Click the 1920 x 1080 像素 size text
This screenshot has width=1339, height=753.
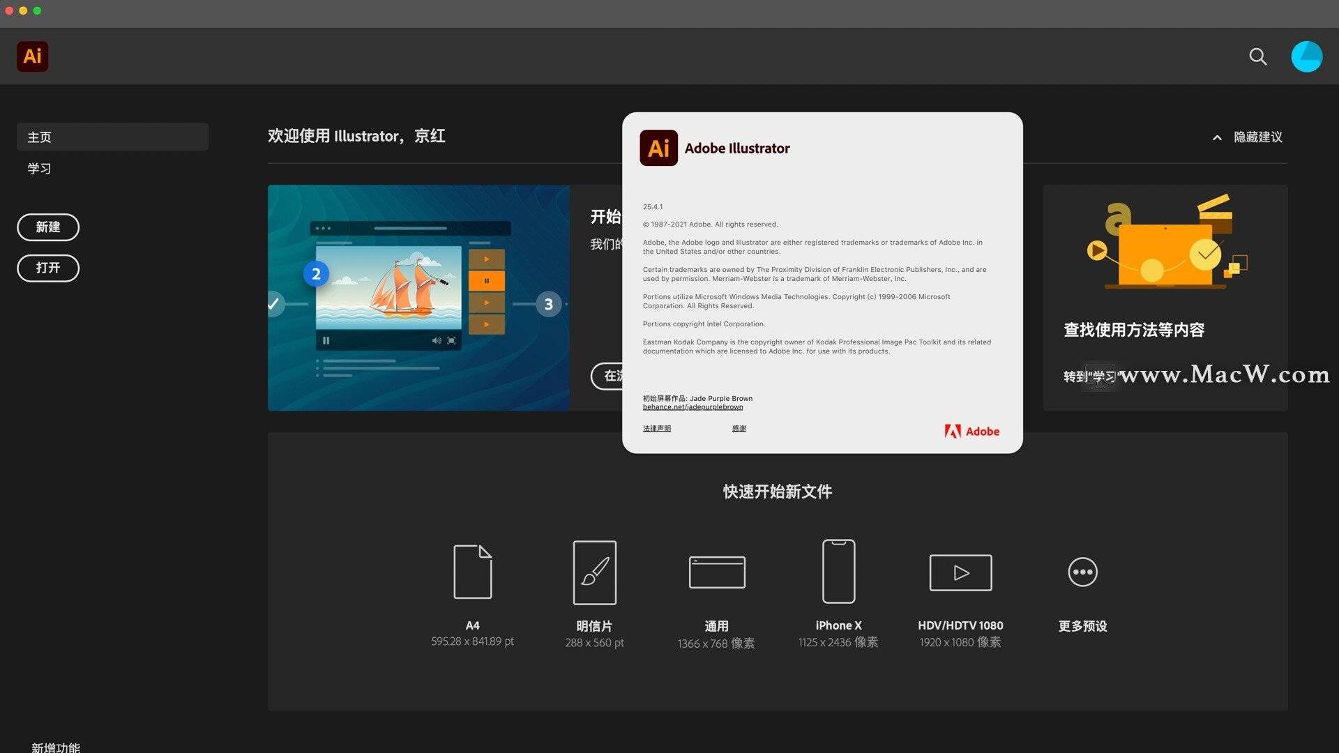960,642
